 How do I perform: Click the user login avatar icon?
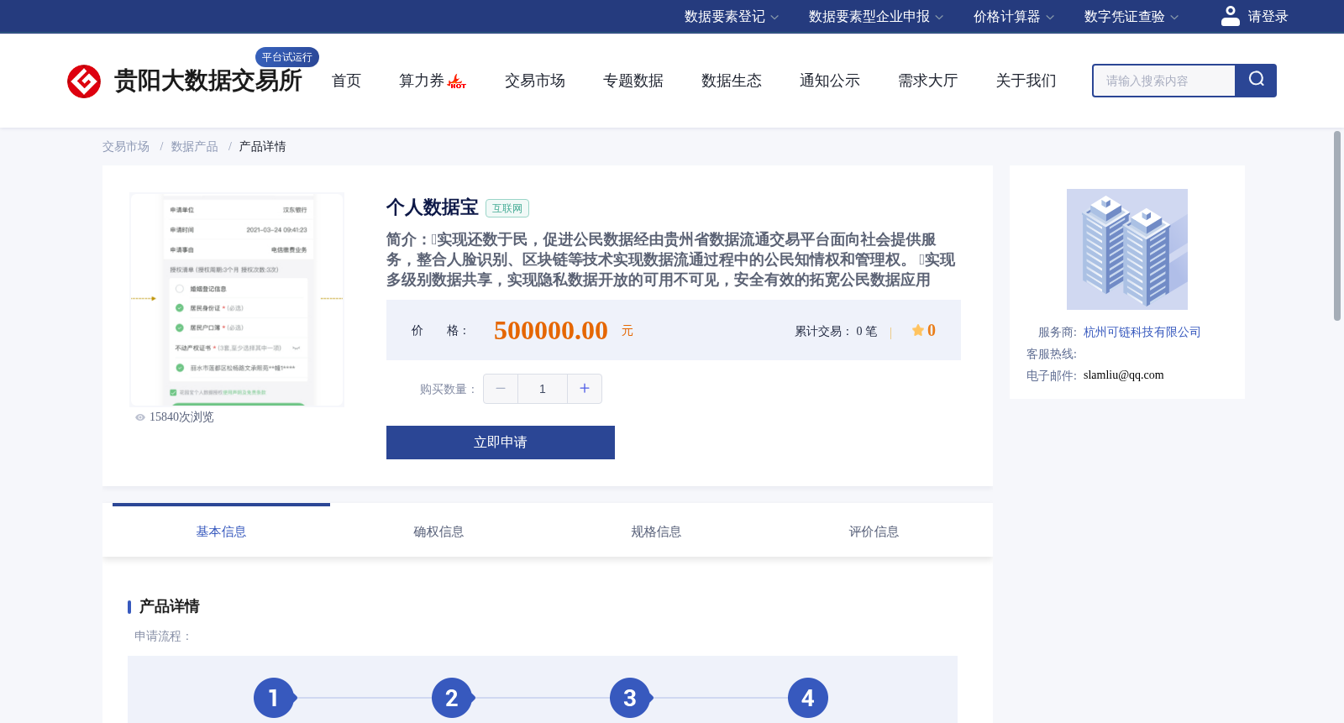[1231, 16]
